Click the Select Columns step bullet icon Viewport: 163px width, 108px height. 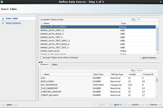click(3, 23)
